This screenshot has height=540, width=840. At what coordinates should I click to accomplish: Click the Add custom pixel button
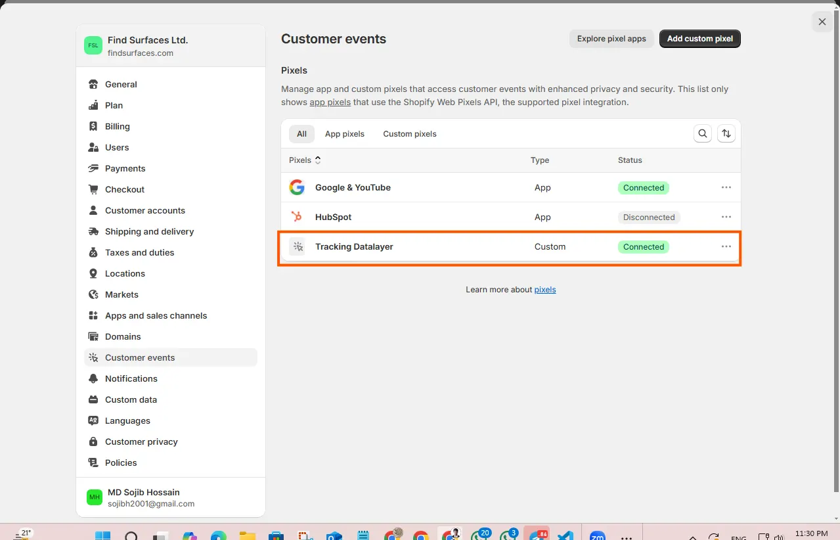coord(700,39)
